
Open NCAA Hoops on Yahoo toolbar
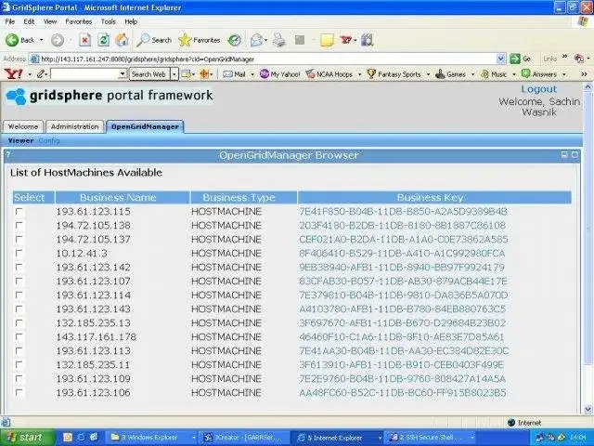tap(329, 74)
